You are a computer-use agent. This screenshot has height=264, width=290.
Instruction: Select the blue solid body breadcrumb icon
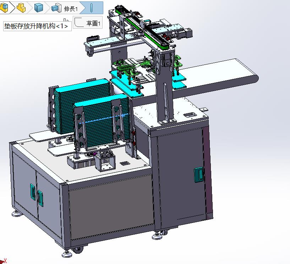pos(38,8)
